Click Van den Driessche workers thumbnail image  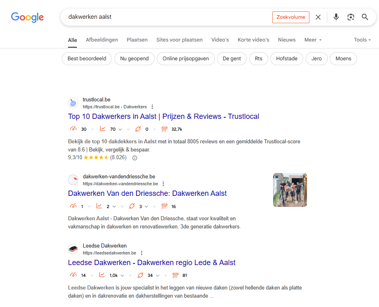[x=290, y=190]
